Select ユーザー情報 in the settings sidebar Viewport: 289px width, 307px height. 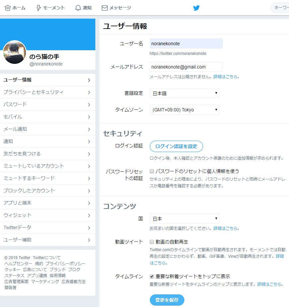tap(48, 80)
